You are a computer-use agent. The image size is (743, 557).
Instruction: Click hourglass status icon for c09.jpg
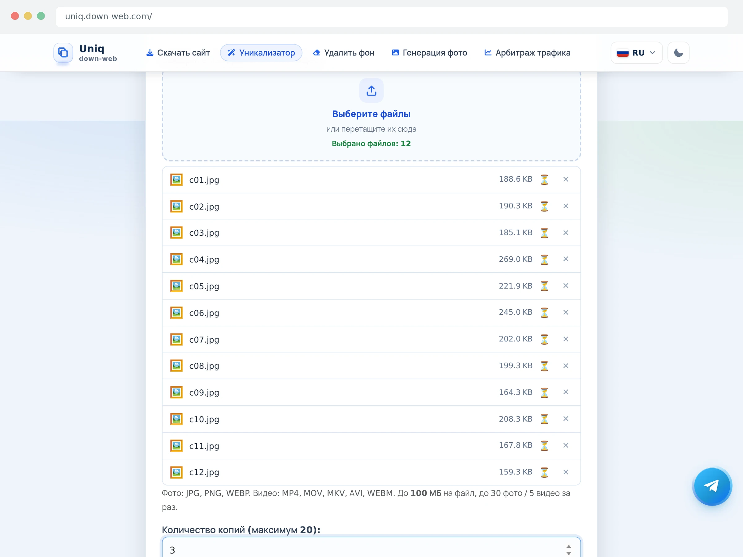(x=544, y=392)
